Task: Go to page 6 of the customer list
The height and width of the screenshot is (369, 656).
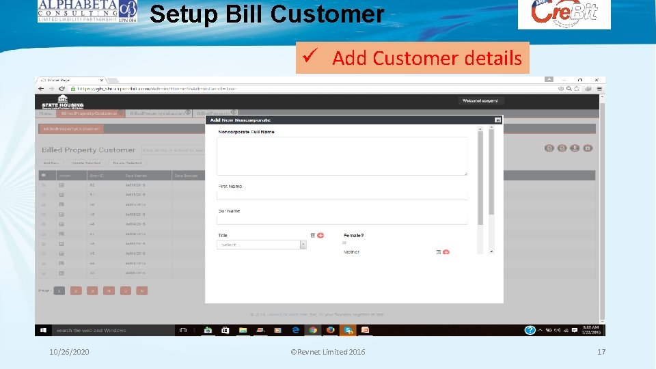Action: point(142,291)
